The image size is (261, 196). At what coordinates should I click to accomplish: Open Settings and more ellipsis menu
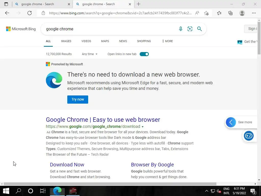tap(254, 13)
